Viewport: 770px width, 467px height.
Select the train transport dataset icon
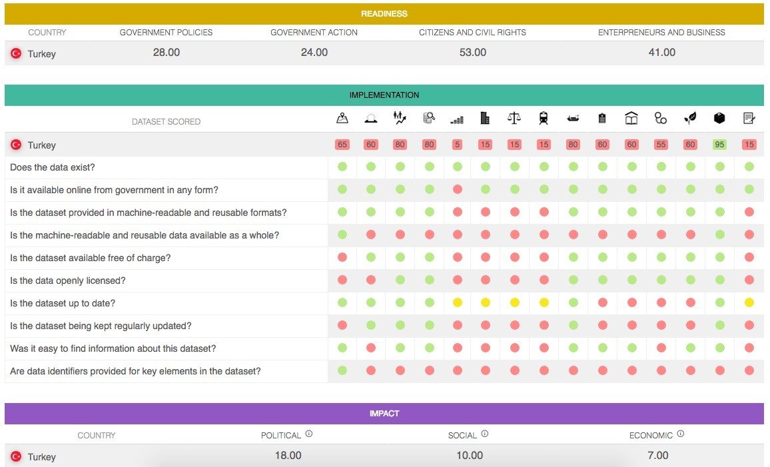(544, 119)
